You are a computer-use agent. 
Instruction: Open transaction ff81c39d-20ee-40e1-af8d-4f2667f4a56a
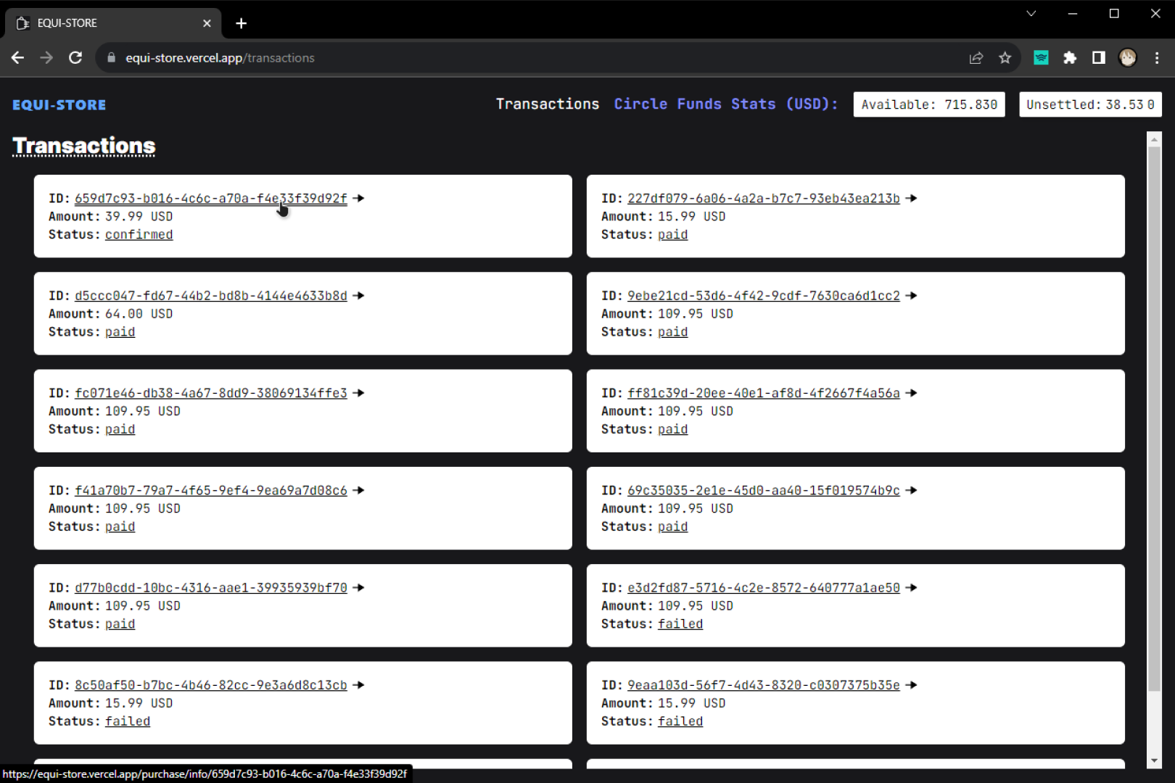[764, 393]
